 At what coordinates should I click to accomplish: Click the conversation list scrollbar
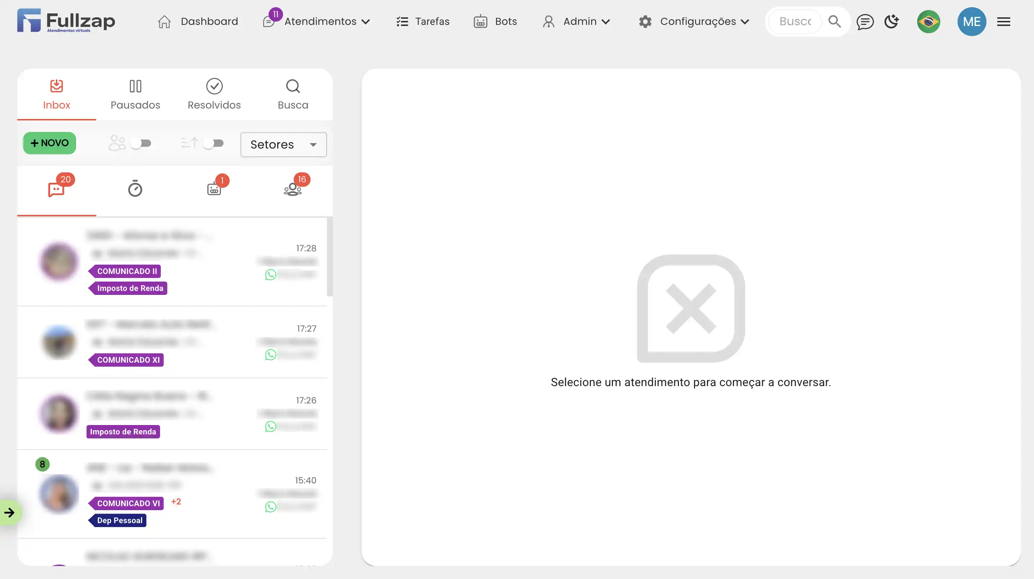[330, 257]
